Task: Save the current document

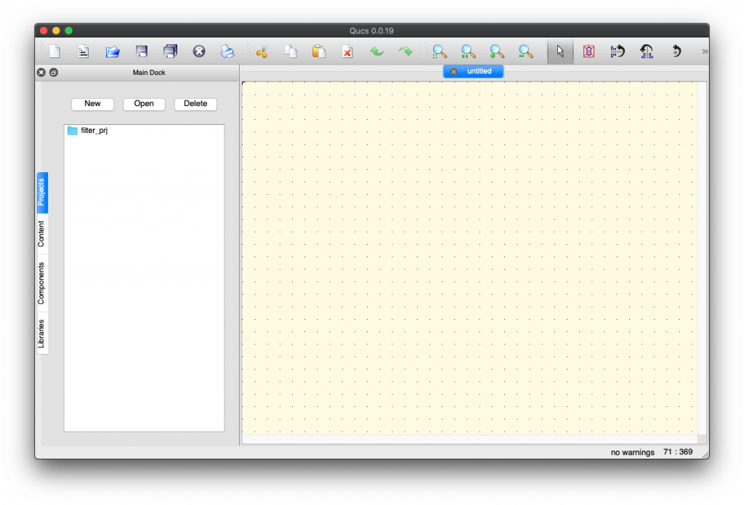Action: [142, 52]
